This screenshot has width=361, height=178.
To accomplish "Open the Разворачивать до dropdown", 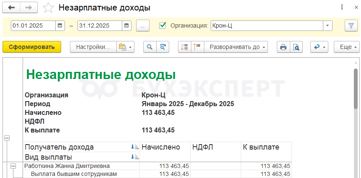I will click(236, 47).
